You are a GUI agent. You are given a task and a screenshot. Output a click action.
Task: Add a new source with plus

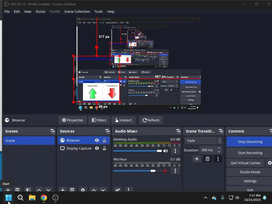tap(63, 190)
